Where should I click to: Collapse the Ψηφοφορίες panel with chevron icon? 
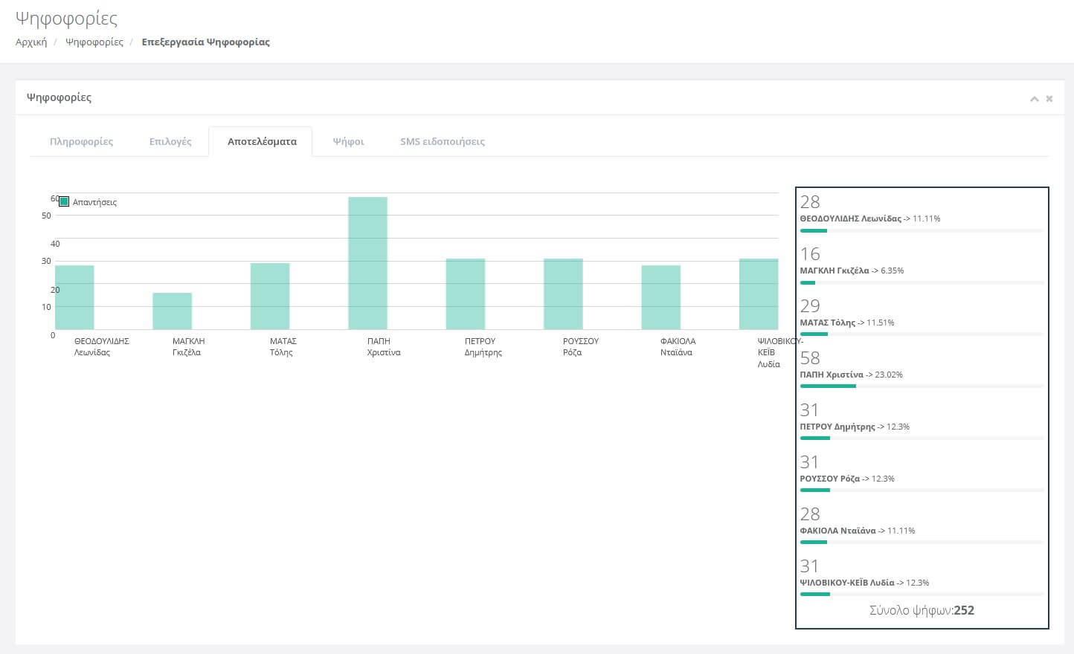[1034, 99]
